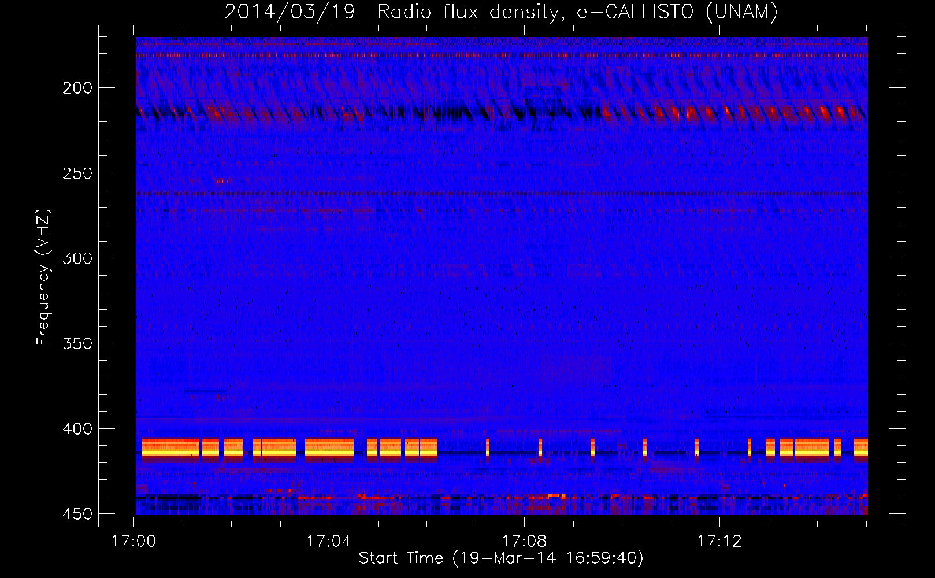Click the 17:00 time tick label
Image resolution: width=935 pixels, height=578 pixels.
click(134, 542)
